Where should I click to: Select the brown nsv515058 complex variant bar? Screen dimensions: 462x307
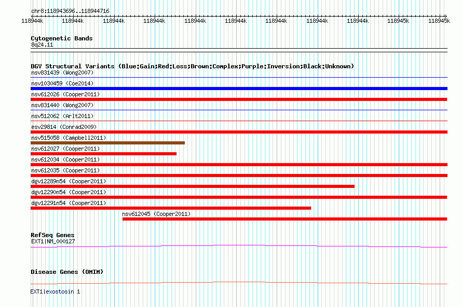click(107, 143)
